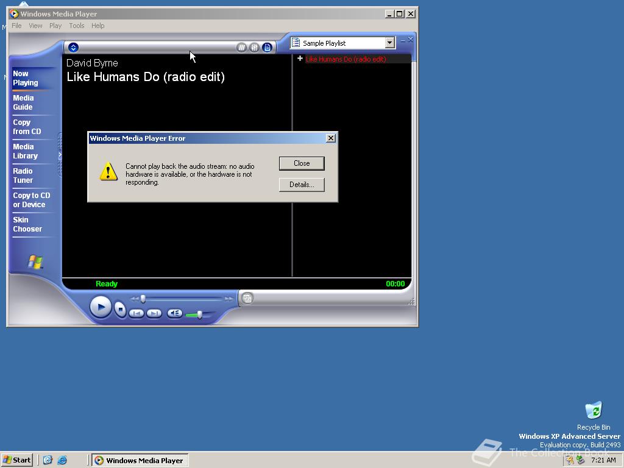Click the show/hide menu bar round arrow button
Image resolution: width=624 pixels, height=468 pixels.
click(x=73, y=48)
